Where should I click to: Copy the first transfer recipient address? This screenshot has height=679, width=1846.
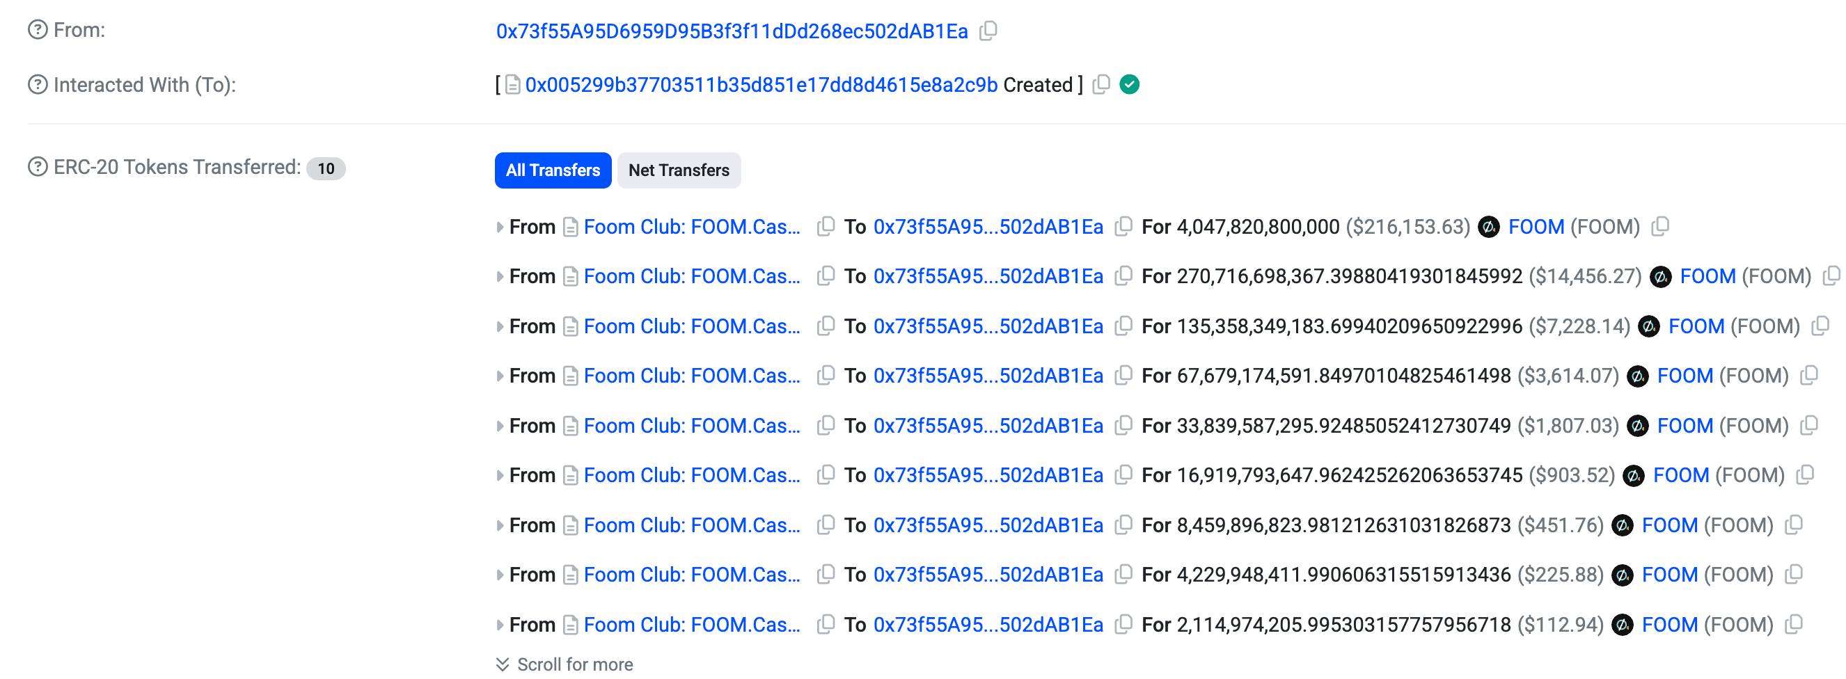1123,226
